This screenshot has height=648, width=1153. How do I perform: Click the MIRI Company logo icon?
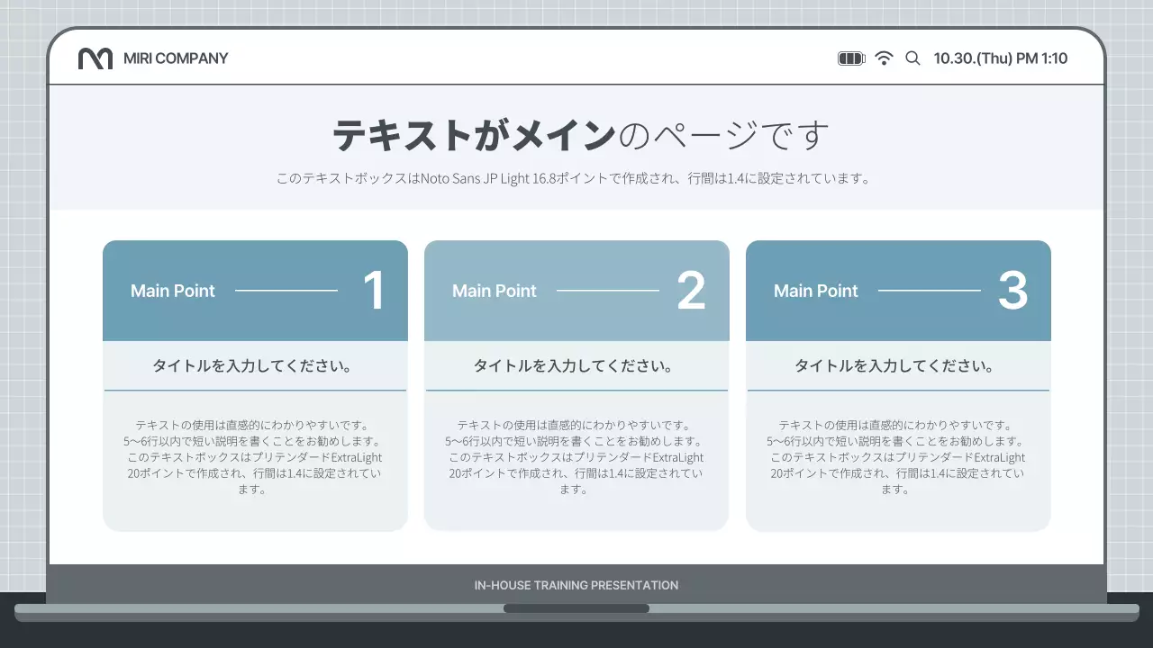96,58
